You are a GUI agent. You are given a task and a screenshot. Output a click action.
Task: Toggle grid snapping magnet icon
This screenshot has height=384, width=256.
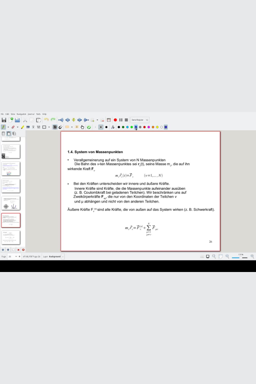pyautogui.click(x=60, y=127)
